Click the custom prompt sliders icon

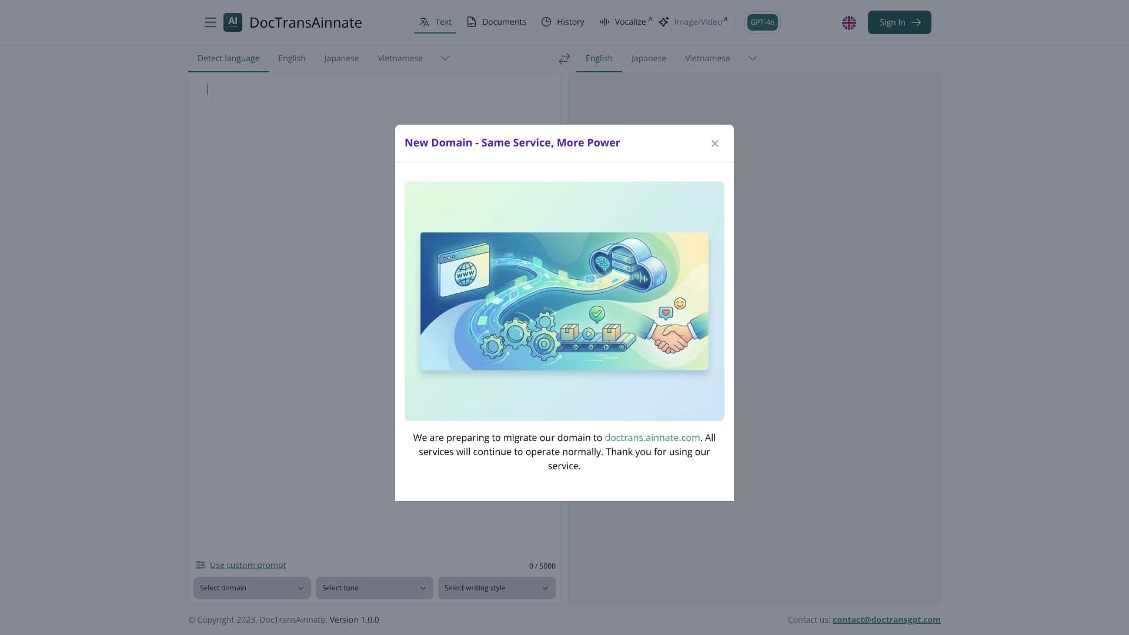201,565
